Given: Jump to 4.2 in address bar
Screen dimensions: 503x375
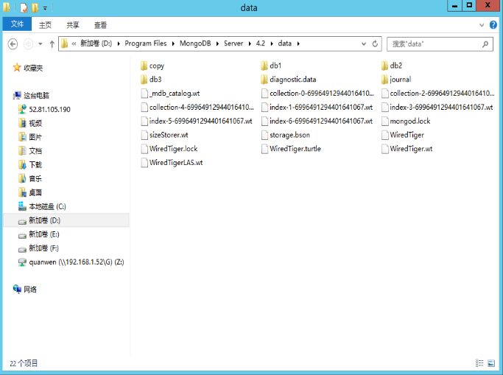Looking at the screenshot, I should (261, 43).
